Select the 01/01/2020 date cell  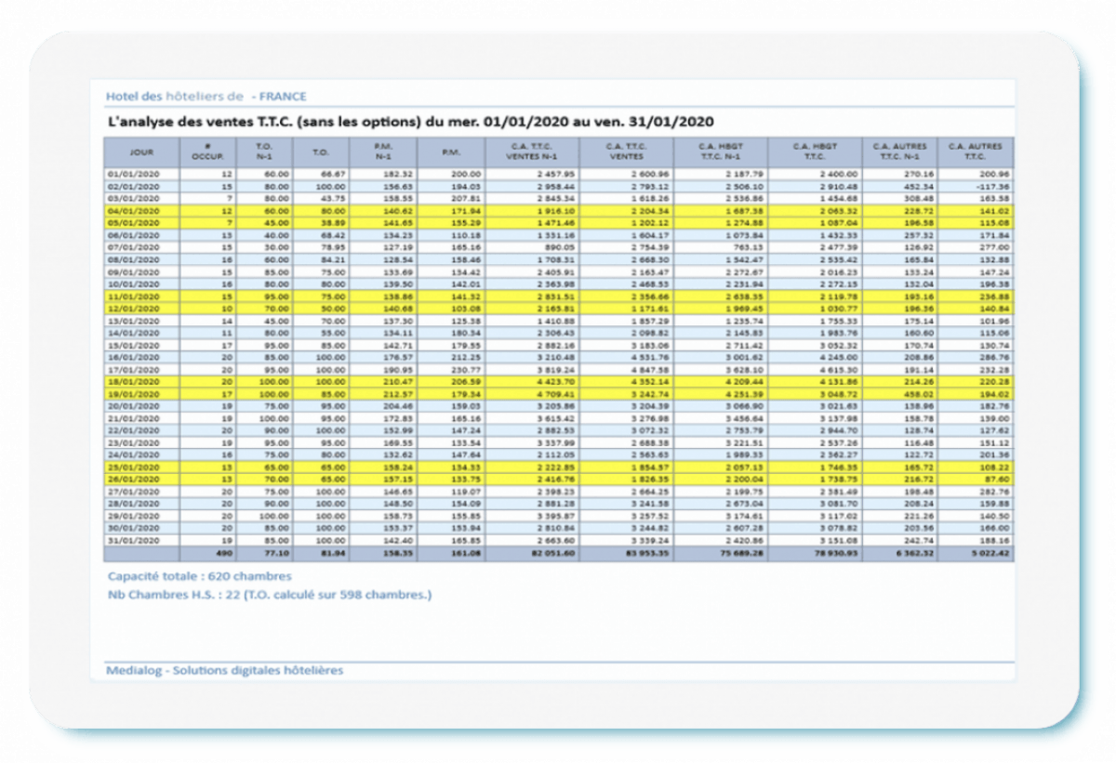click(136, 174)
